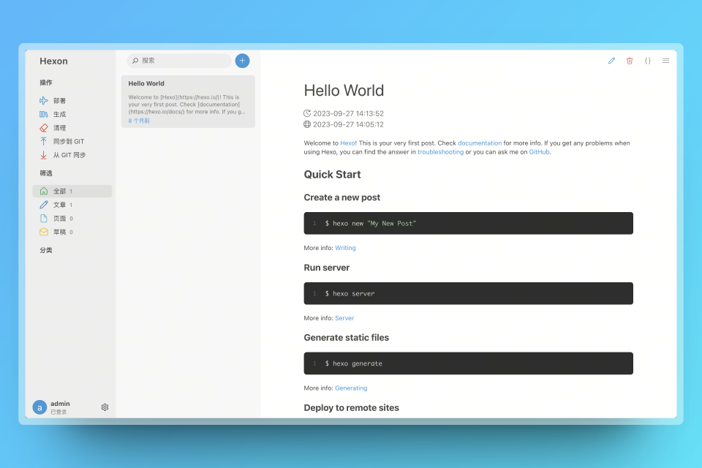This screenshot has height=468, width=702.
Task: Open the hamburger lines menu icon
Action: (x=665, y=61)
